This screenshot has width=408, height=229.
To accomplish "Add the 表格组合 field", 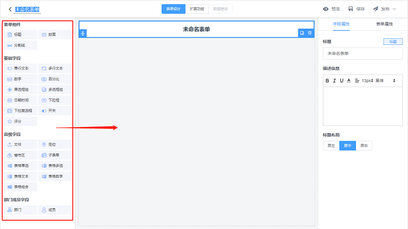I will tap(20, 187).
